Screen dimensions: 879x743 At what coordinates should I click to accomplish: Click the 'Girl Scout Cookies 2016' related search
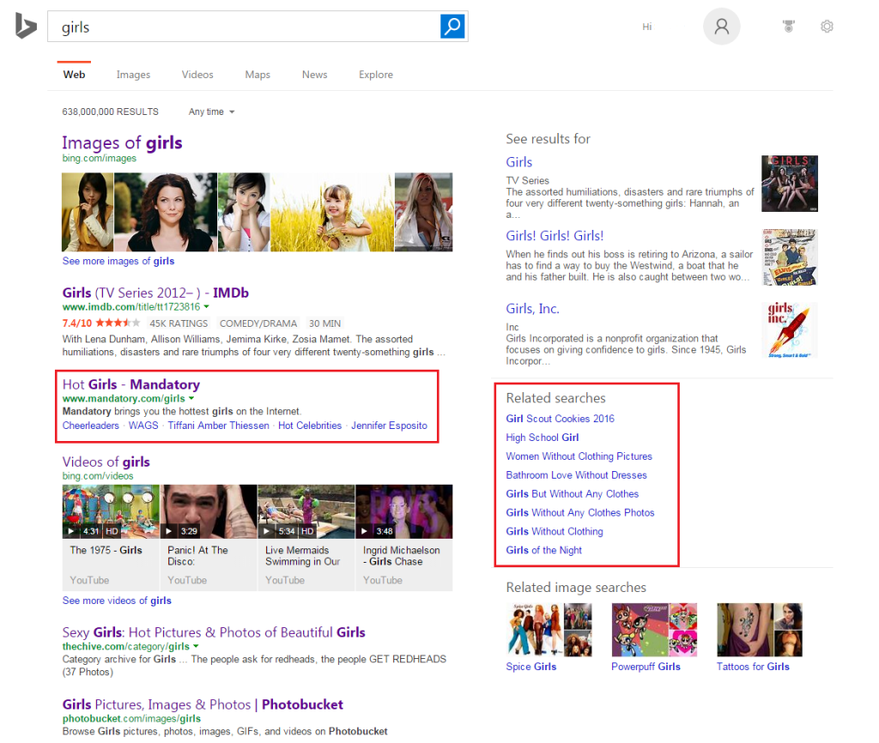coord(560,419)
